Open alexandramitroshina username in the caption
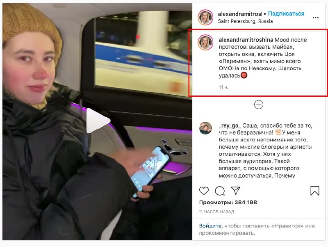Image resolution: width=328 pixels, height=246 pixels. (246, 40)
